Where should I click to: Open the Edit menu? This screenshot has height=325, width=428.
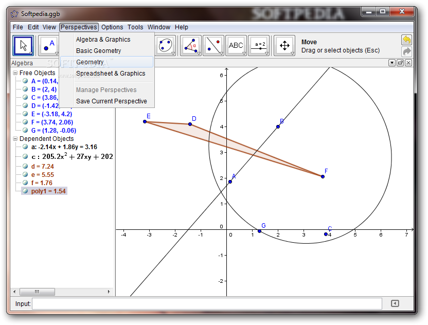point(33,27)
